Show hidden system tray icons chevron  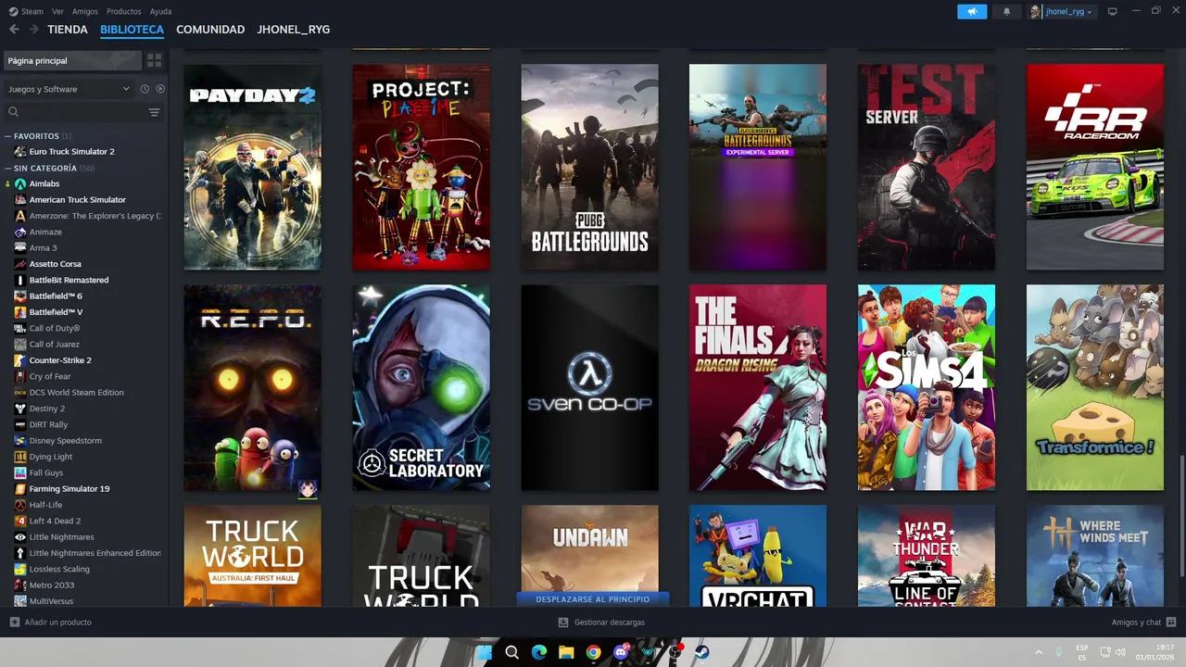pyautogui.click(x=1038, y=651)
